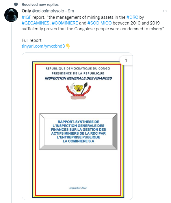Image resolution: width=171 pixels, height=203 pixels.
Task: Open the #GECAMINES hashtag
Action: tap(36, 23)
